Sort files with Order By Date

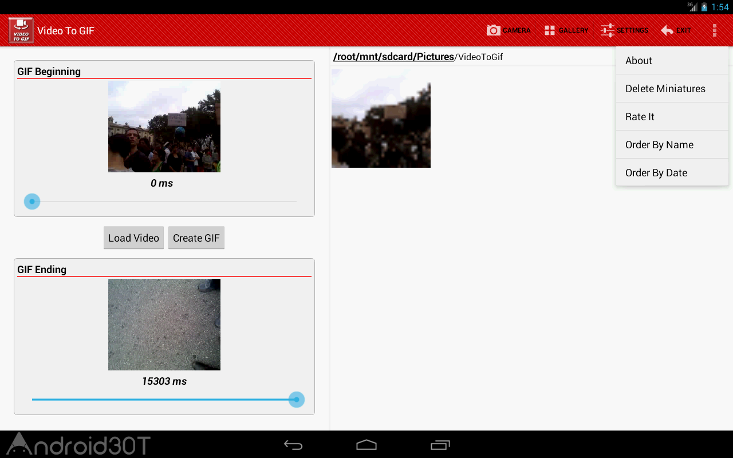click(x=672, y=173)
